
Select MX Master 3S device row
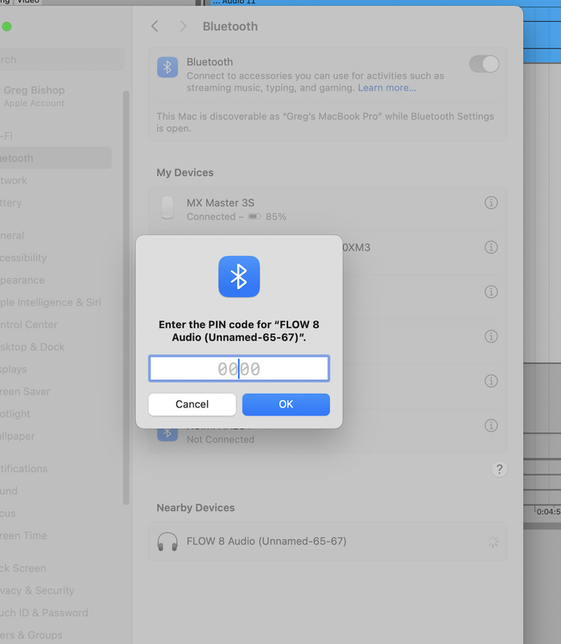coord(328,209)
